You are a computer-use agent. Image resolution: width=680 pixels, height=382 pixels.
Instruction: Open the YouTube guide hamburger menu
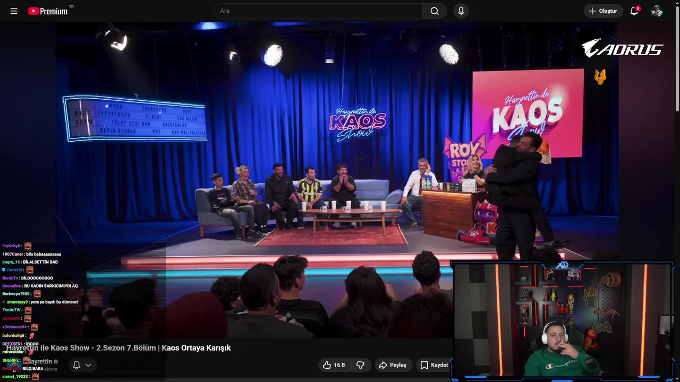point(14,11)
